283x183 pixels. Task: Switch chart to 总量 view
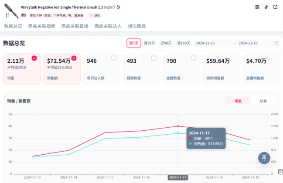pyautogui.click(x=263, y=101)
